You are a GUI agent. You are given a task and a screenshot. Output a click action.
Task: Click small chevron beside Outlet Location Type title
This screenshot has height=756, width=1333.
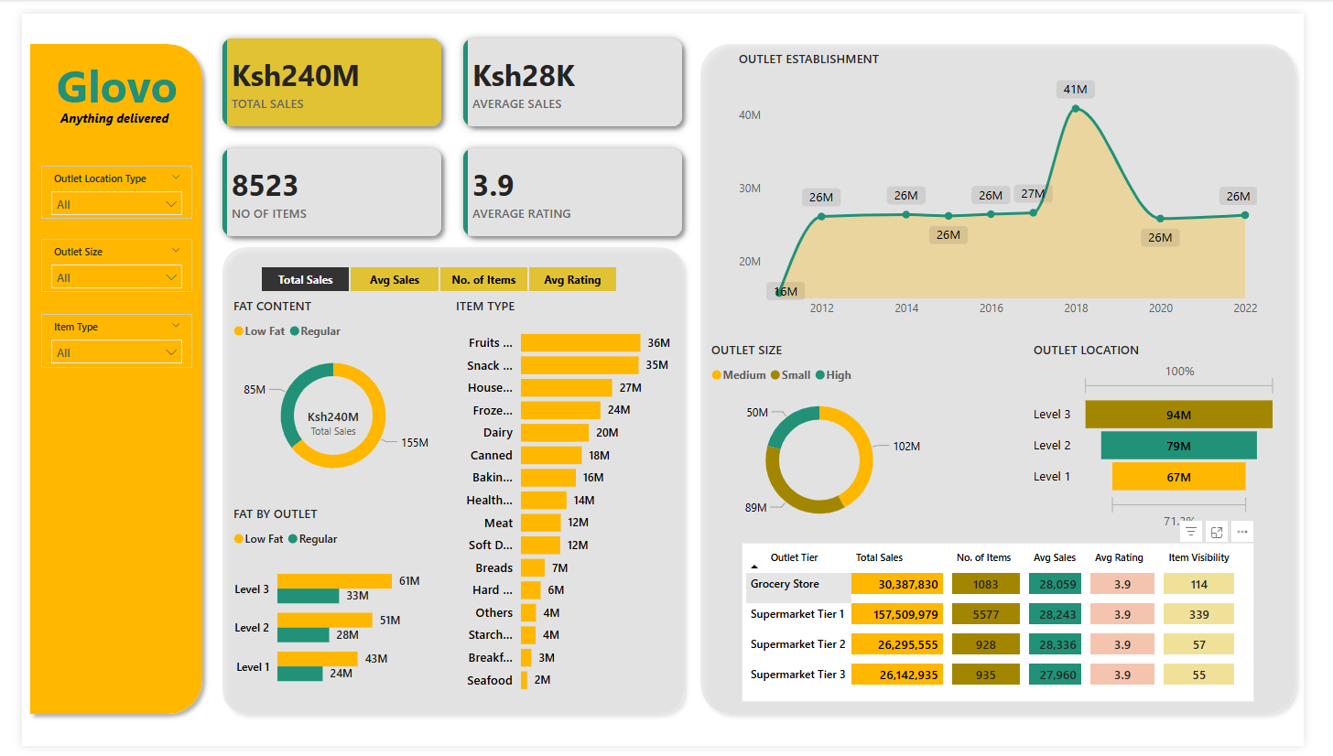pos(177,178)
